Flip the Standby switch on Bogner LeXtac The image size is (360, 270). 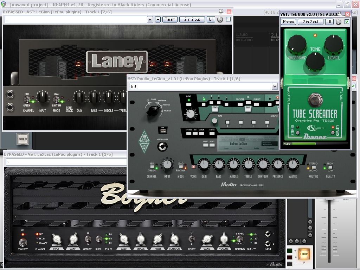pos(23,242)
